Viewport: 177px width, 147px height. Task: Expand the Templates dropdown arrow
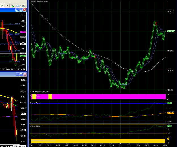26,6
